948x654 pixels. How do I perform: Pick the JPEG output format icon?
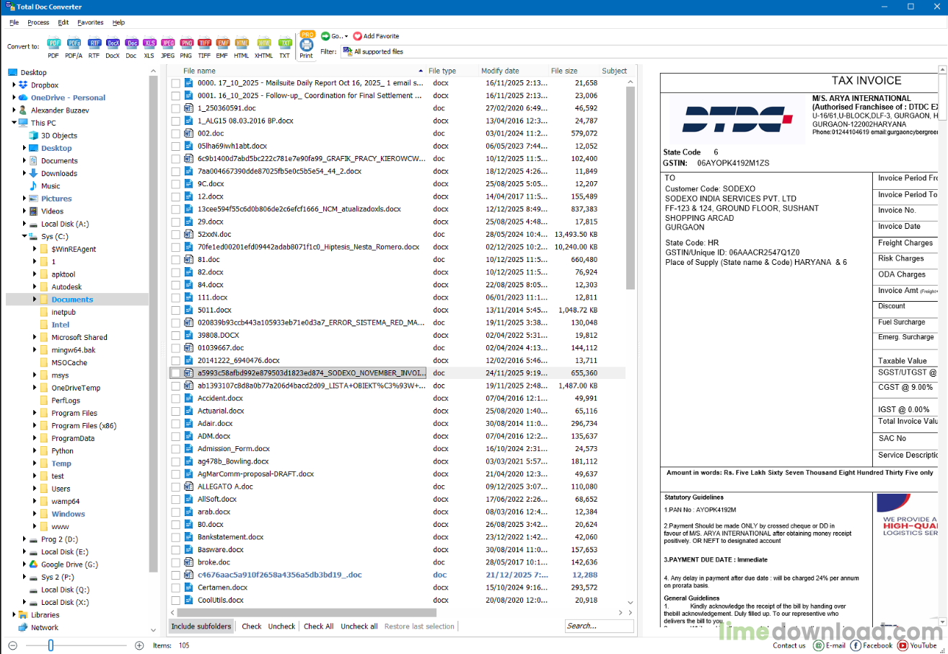168,47
